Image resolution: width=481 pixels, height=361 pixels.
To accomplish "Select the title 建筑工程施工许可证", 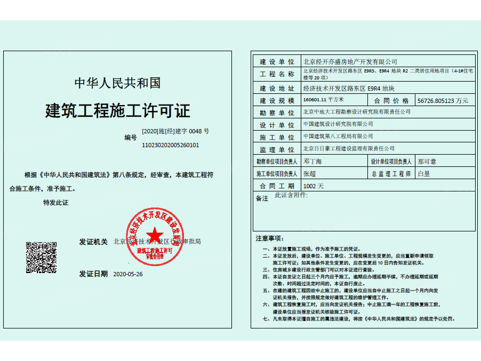I will [x=117, y=111].
